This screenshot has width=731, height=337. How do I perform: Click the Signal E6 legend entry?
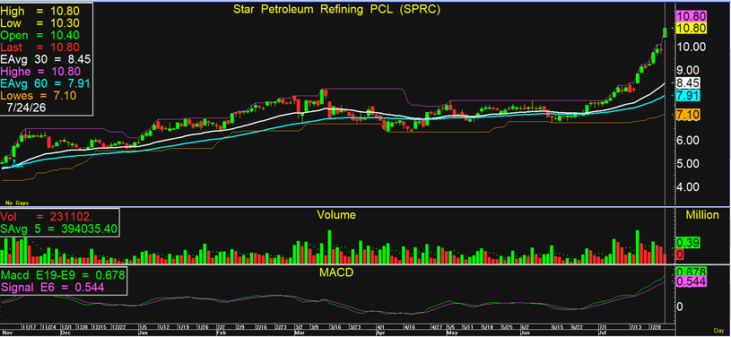[52, 287]
